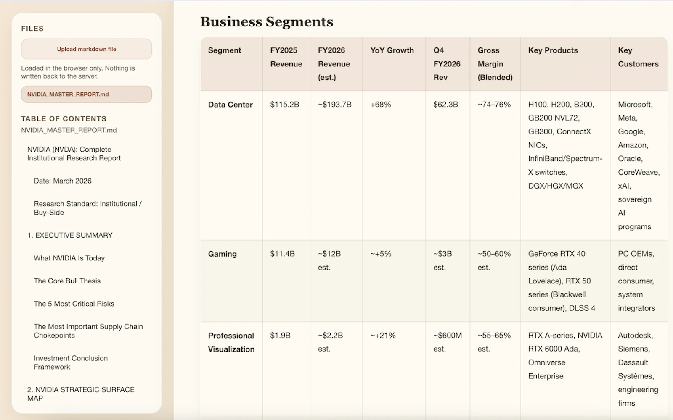Select The Core Bull Thesis entry

[67, 281]
